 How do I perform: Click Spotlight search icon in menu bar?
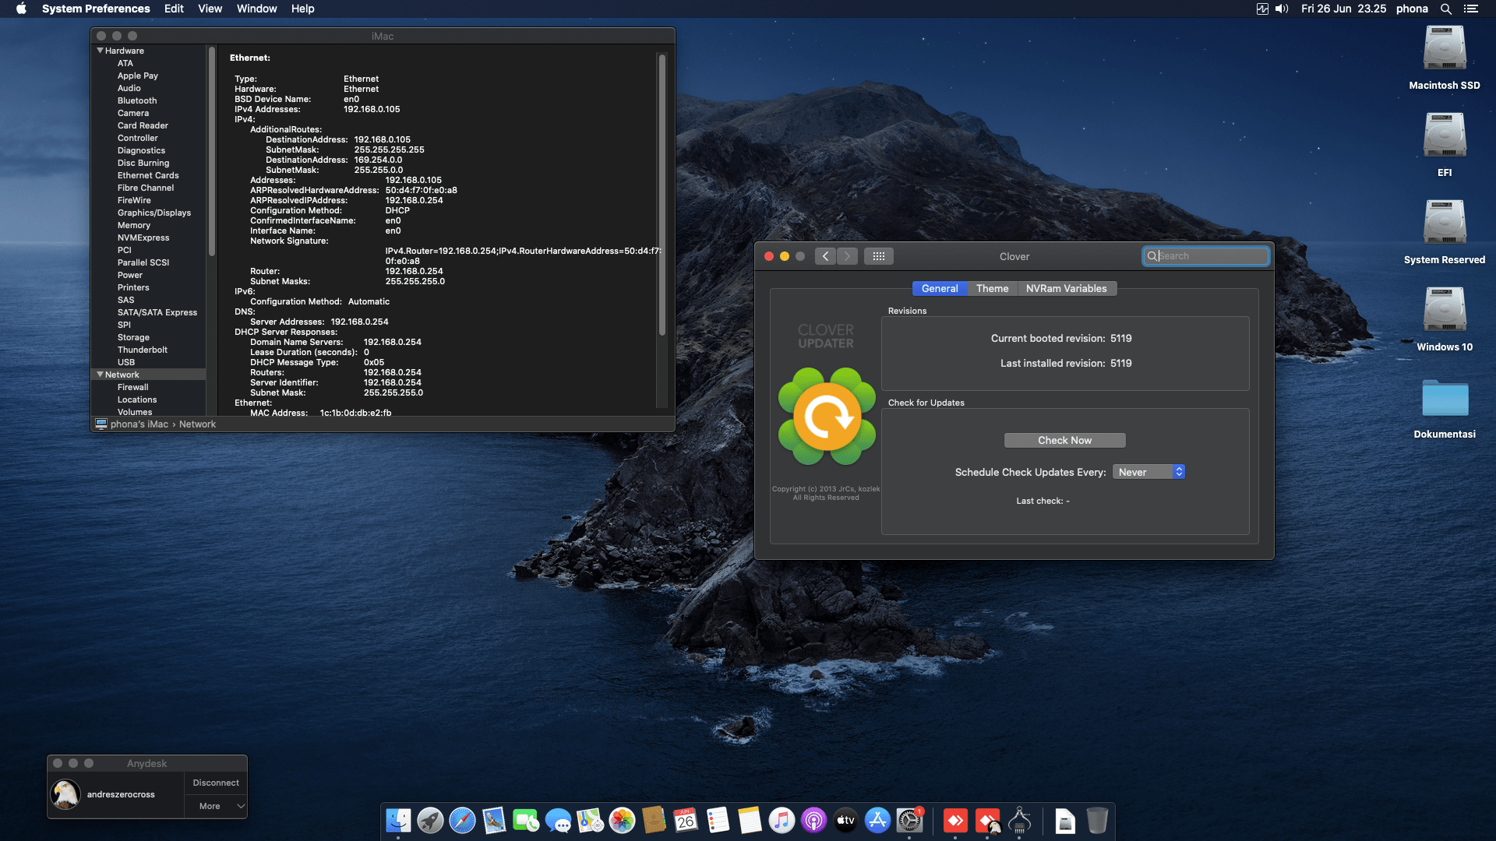[x=1445, y=9]
